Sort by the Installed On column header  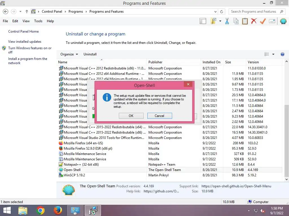pyautogui.click(x=212, y=62)
